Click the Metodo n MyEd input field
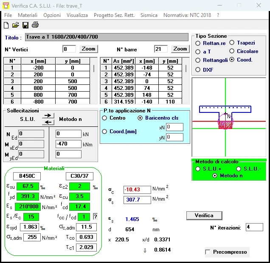The width and height of the screenshot is (270, 263). click(68, 154)
